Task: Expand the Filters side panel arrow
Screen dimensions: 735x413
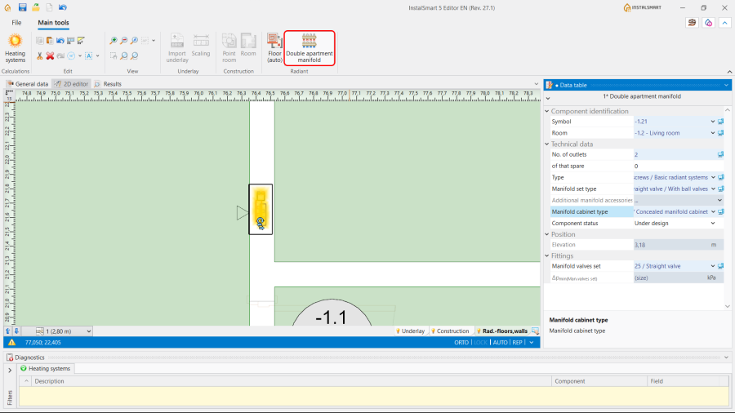Action: [10, 370]
